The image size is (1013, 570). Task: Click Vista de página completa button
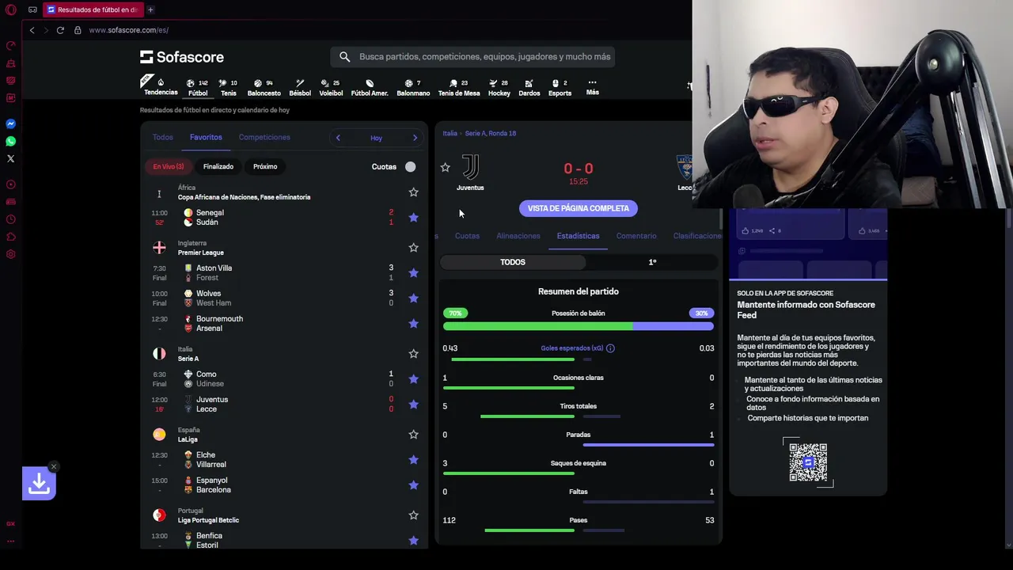(579, 208)
